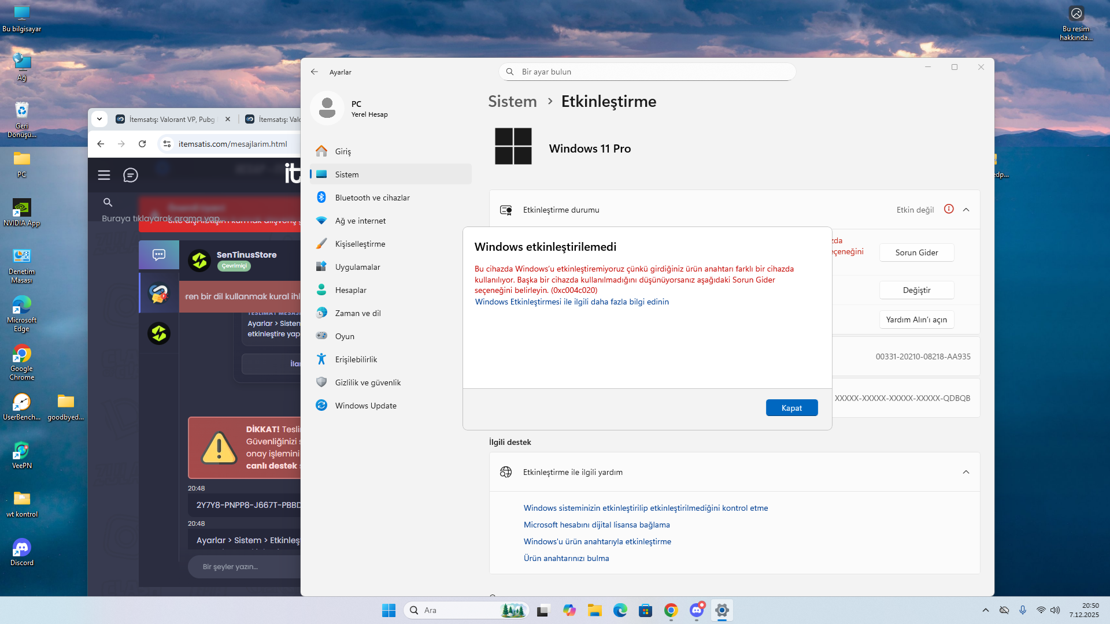Open link about checking Windows activation status
The width and height of the screenshot is (1110, 624).
(x=646, y=508)
